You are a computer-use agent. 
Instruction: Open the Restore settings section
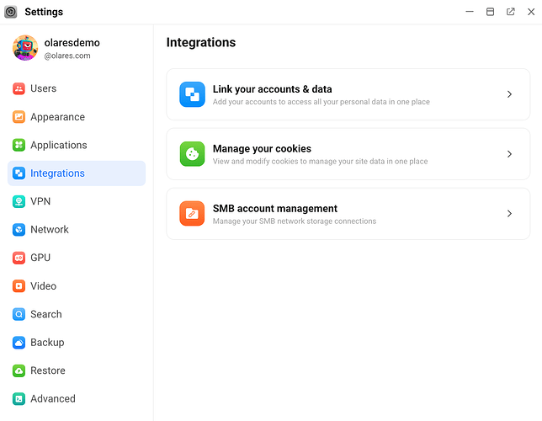47,370
